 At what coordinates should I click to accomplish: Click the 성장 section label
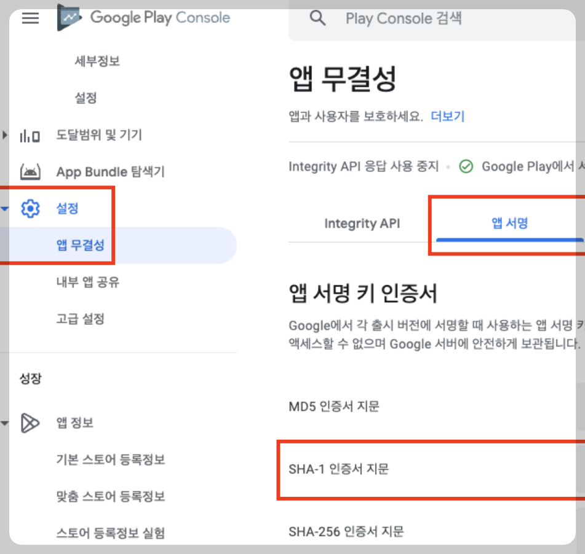[x=31, y=379]
